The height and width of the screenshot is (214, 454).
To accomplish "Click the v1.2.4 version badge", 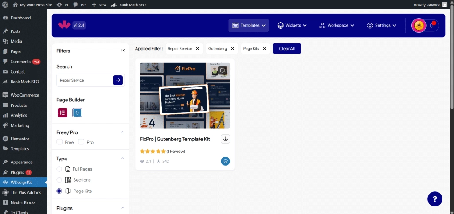I will coord(78,25).
